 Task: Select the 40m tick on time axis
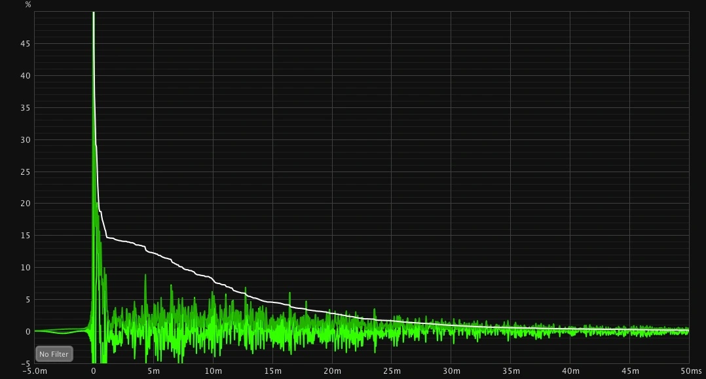tap(570, 371)
